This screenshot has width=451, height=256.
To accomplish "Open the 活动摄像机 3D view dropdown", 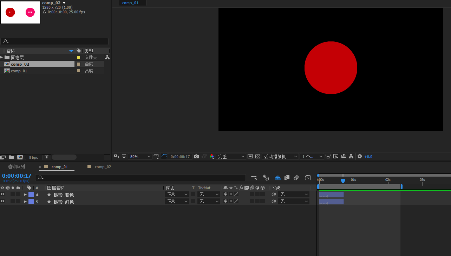I will pyautogui.click(x=281, y=157).
